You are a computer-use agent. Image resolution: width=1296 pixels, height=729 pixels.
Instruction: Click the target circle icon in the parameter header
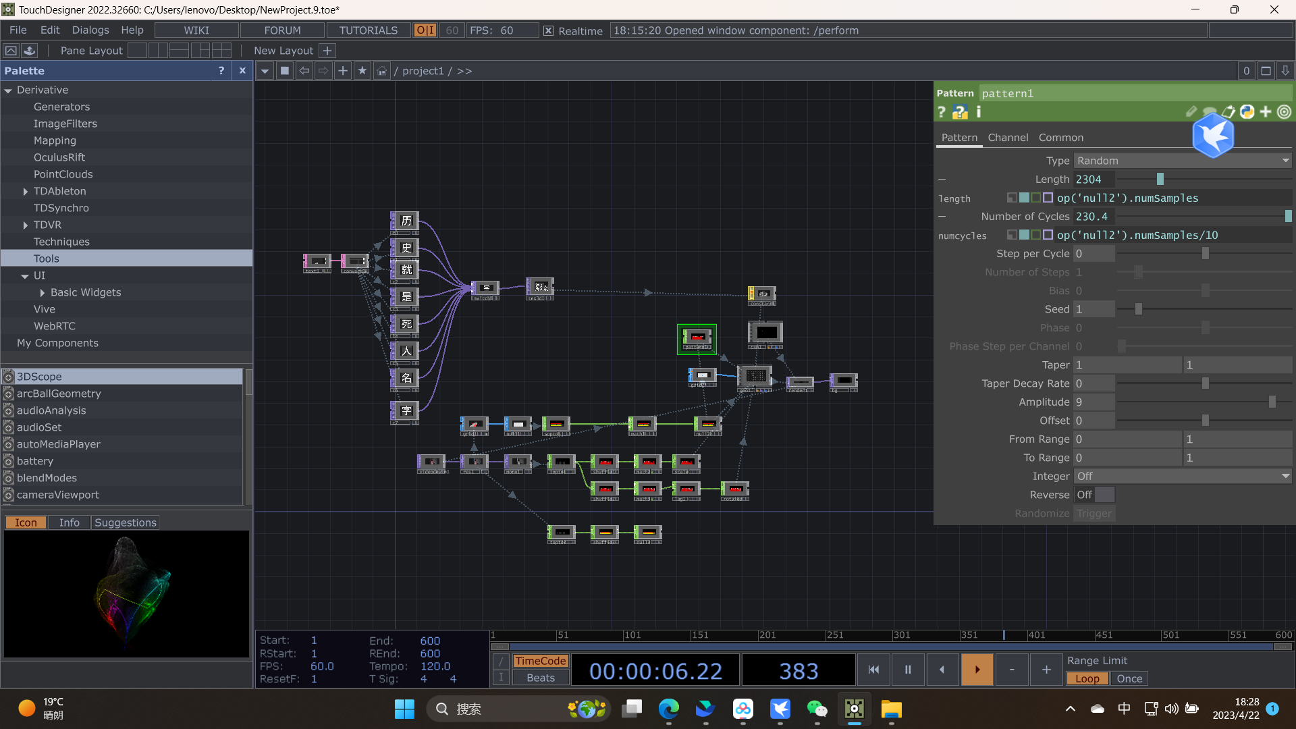click(1285, 112)
